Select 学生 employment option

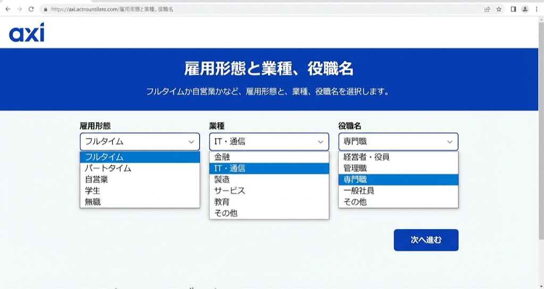pos(93,191)
